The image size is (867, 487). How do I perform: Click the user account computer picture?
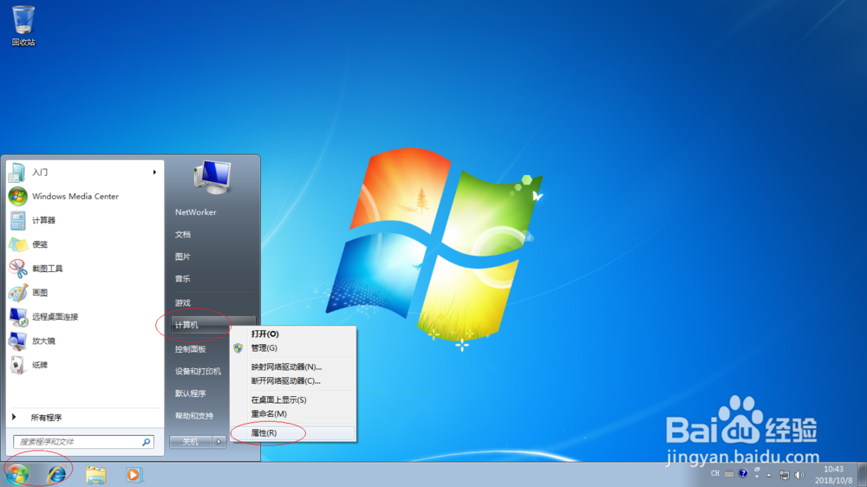(212, 177)
